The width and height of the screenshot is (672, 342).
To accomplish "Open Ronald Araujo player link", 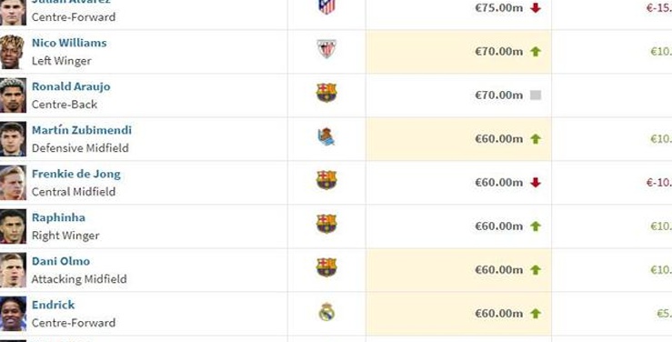I will [71, 86].
